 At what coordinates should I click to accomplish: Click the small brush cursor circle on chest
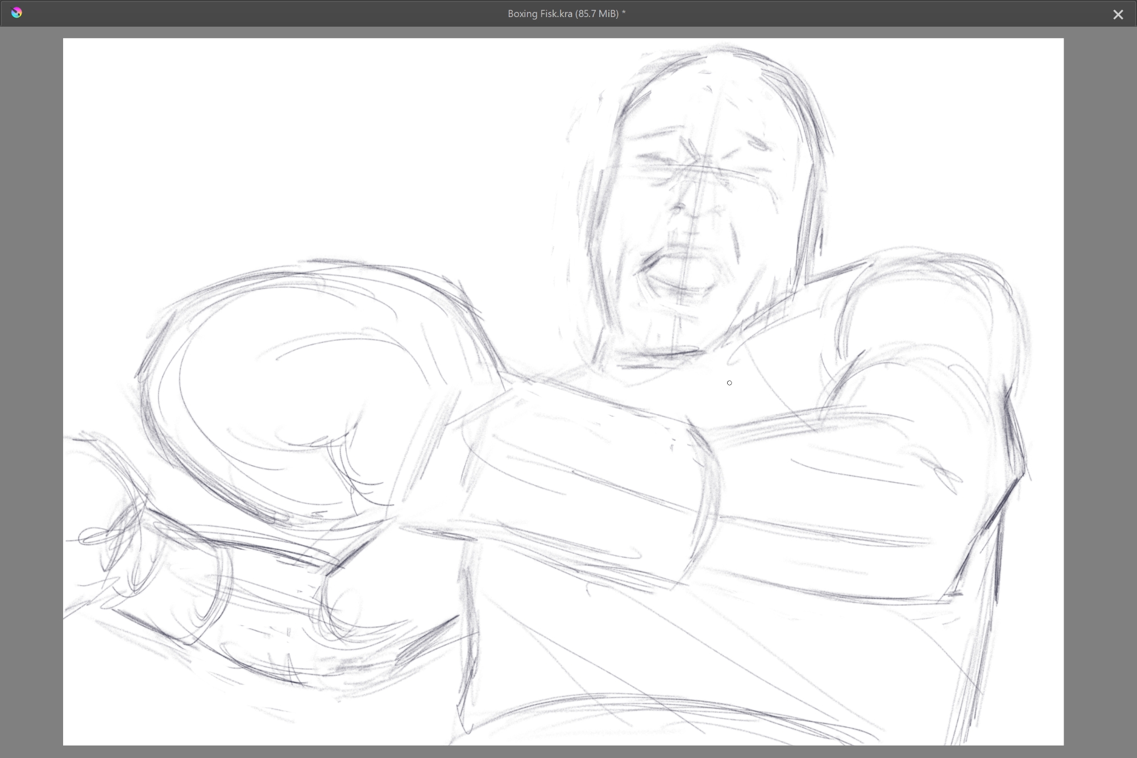click(729, 383)
